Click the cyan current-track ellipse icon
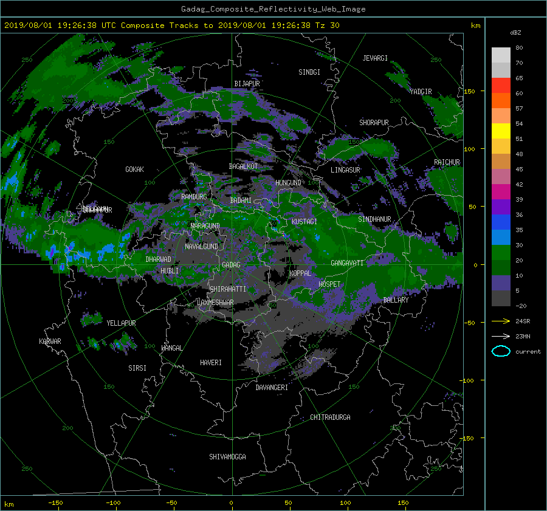 pyautogui.click(x=501, y=351)
